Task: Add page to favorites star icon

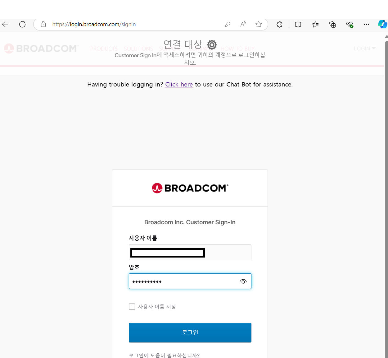Action: click(x=259, y=24)
